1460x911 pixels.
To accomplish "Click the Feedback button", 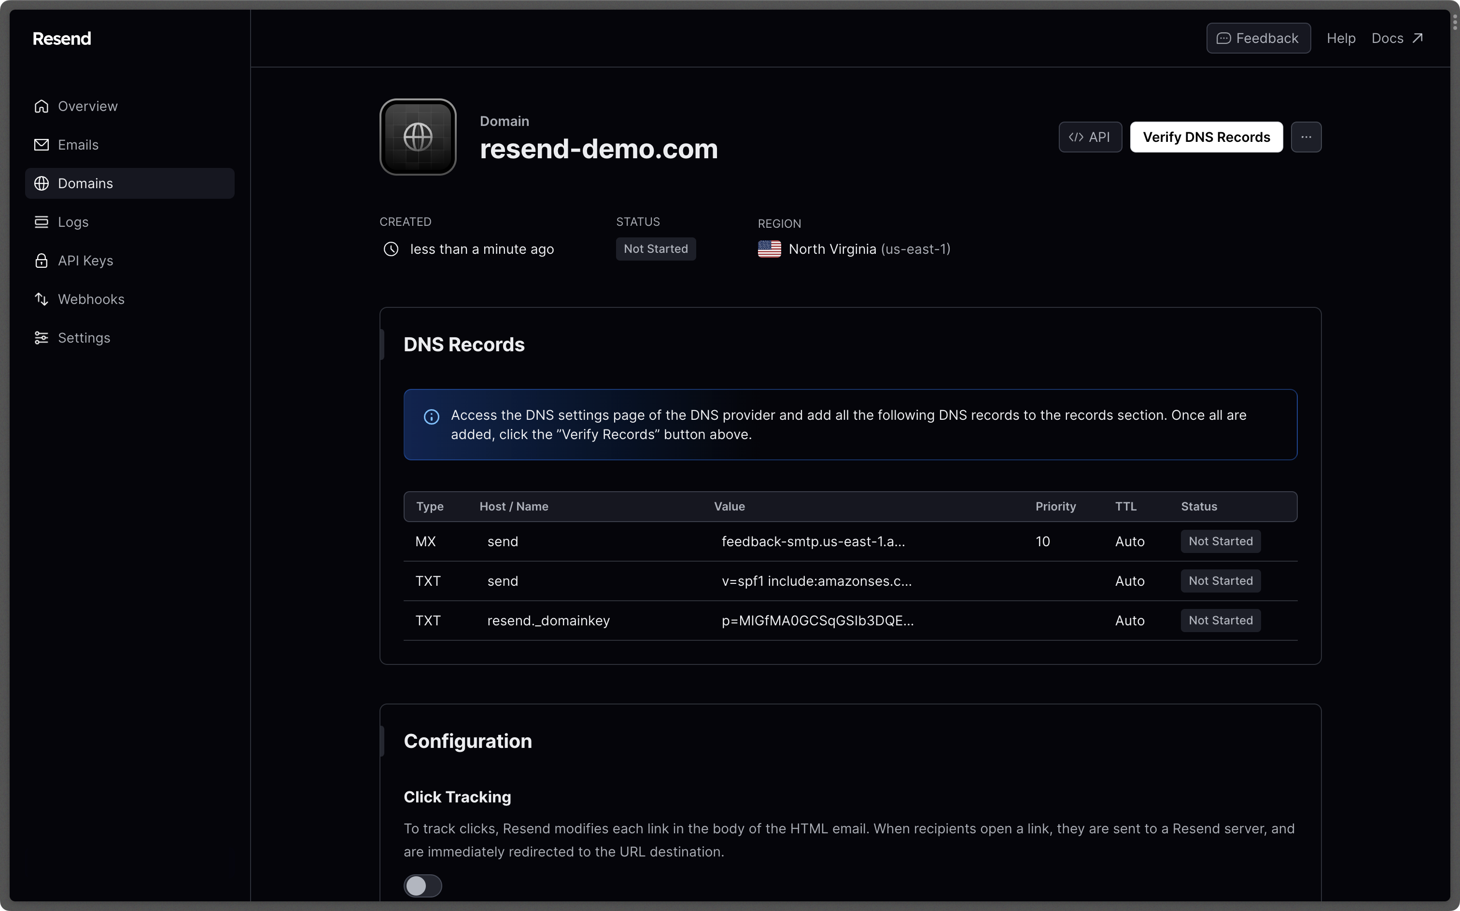I will click(1258, 38).
